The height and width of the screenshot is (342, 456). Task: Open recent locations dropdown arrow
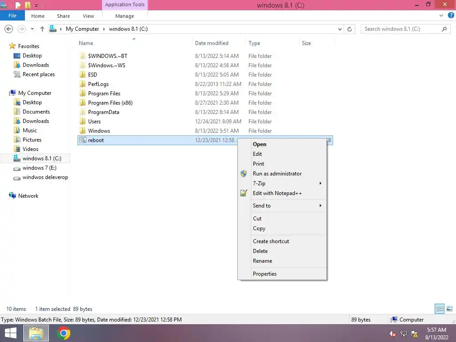[x=32, y=29]
